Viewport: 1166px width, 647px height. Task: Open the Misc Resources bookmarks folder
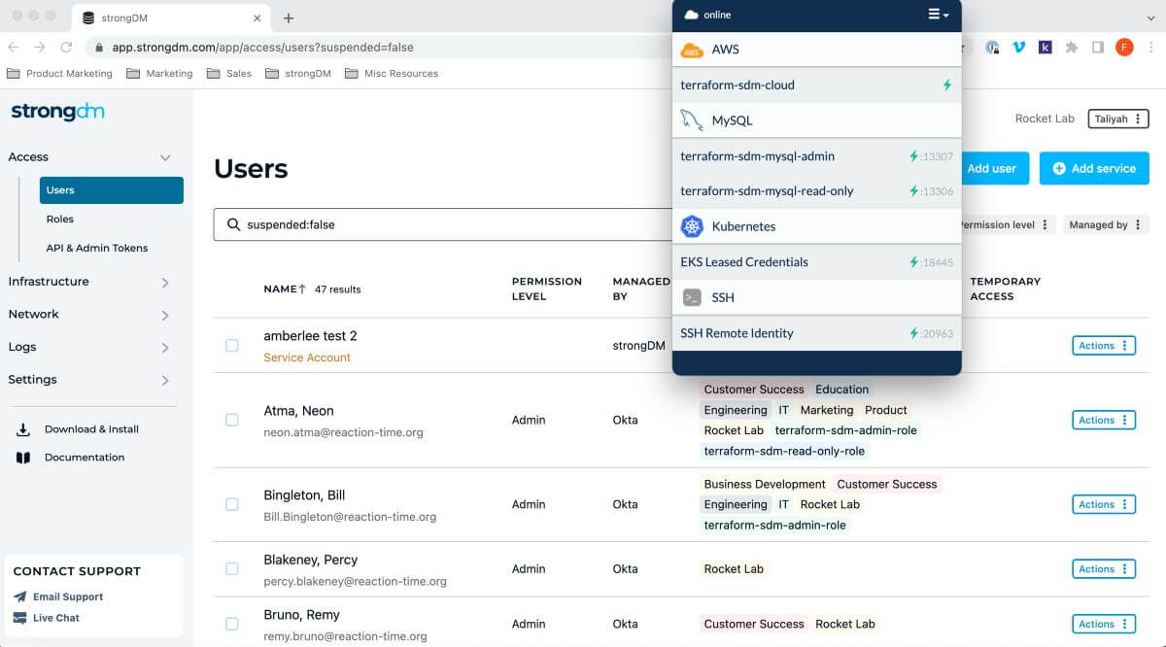tap(392, 74)
